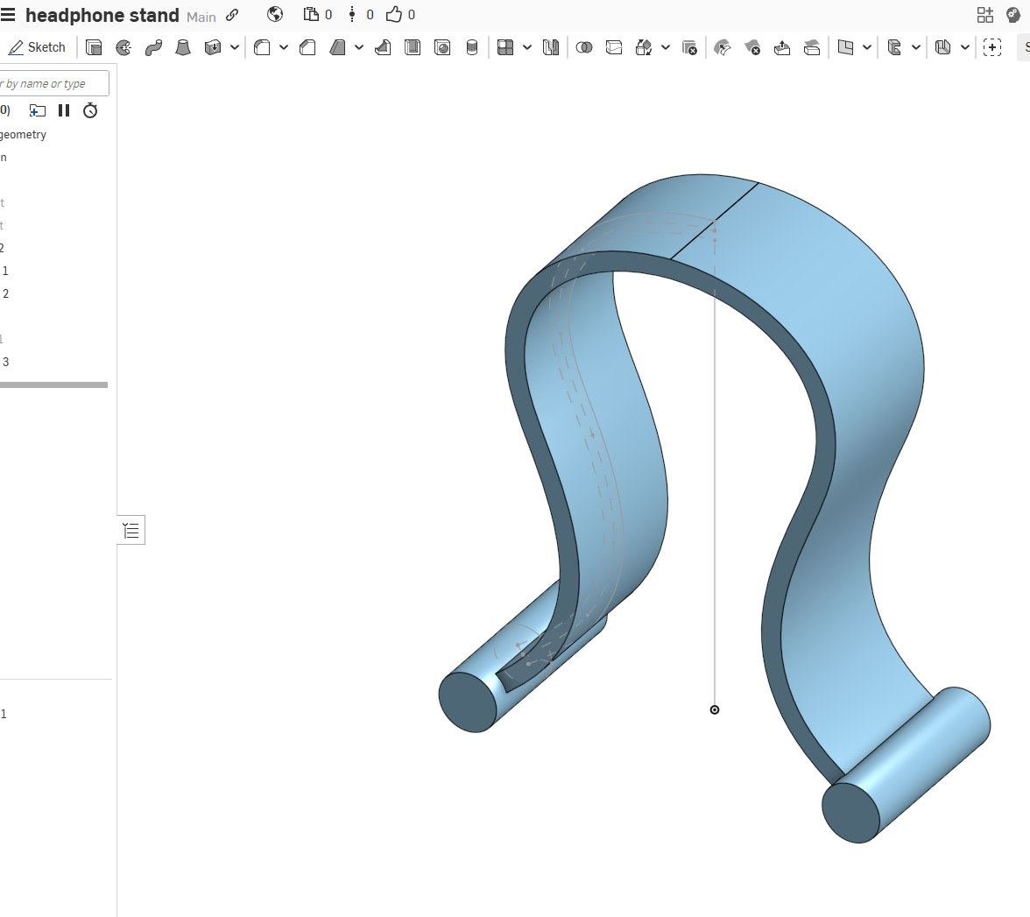Expand the Frame tool dropdown arrow
The image size is (1030, 917).
(916, 47)
